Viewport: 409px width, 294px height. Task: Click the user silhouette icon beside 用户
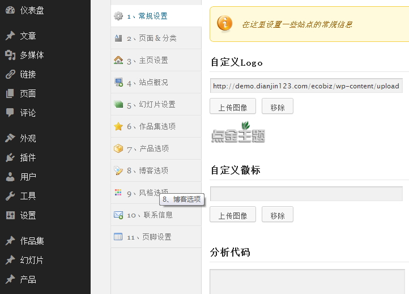pos(10,177)
